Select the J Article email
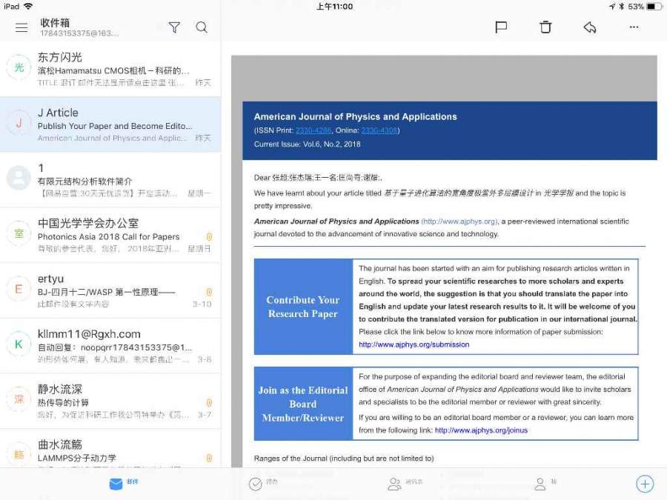The image size is (667, 500). 110,124
